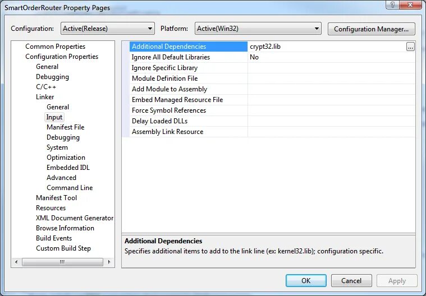
Task: Click the Delay Loaded DLLs value cell
Action: [x=331, y=121]
